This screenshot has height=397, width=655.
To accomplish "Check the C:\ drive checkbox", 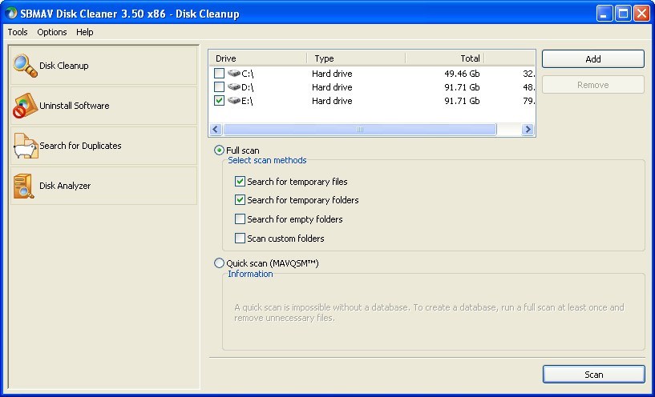I will tap(219, 74).
